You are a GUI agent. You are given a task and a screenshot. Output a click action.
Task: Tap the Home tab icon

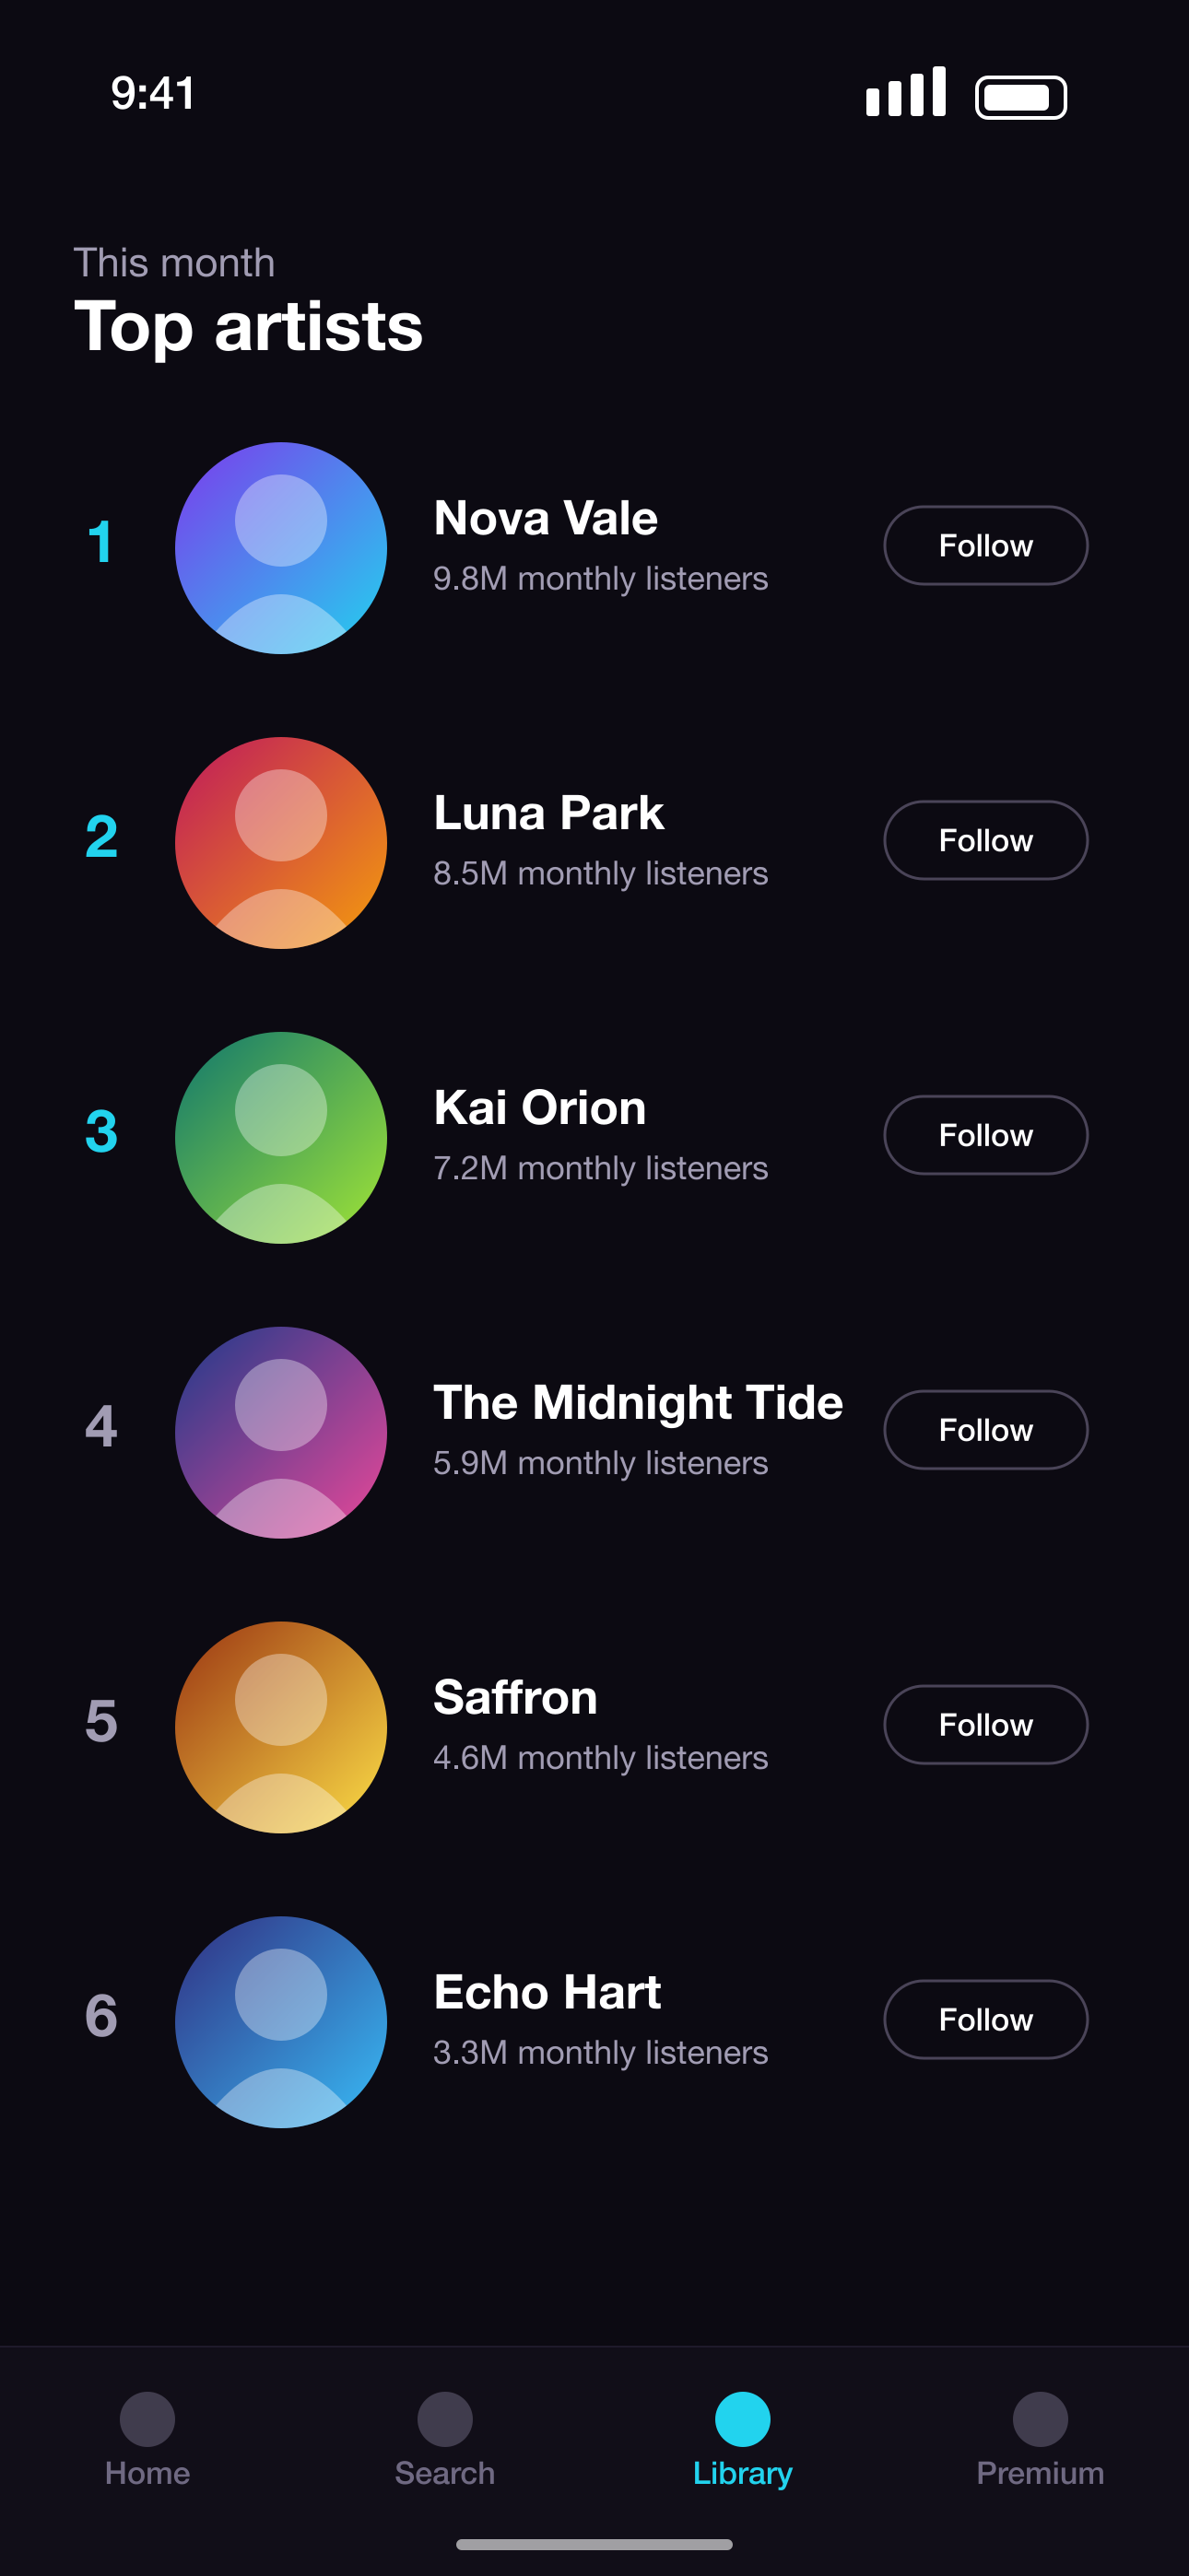click(147, 2419)
